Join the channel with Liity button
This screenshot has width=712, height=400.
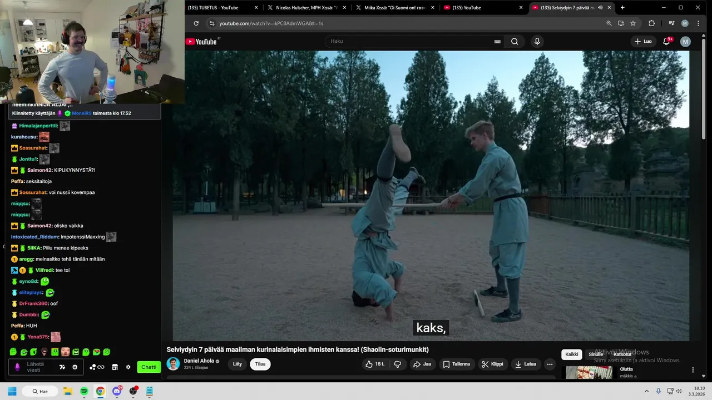point(238,364)
